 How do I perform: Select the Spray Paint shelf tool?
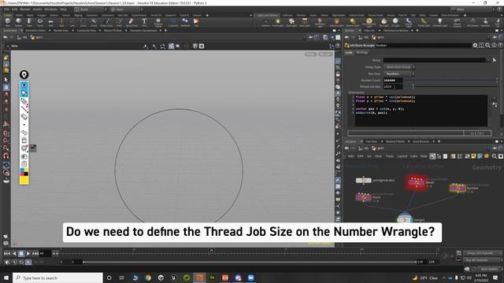click(x=132, y=22)
